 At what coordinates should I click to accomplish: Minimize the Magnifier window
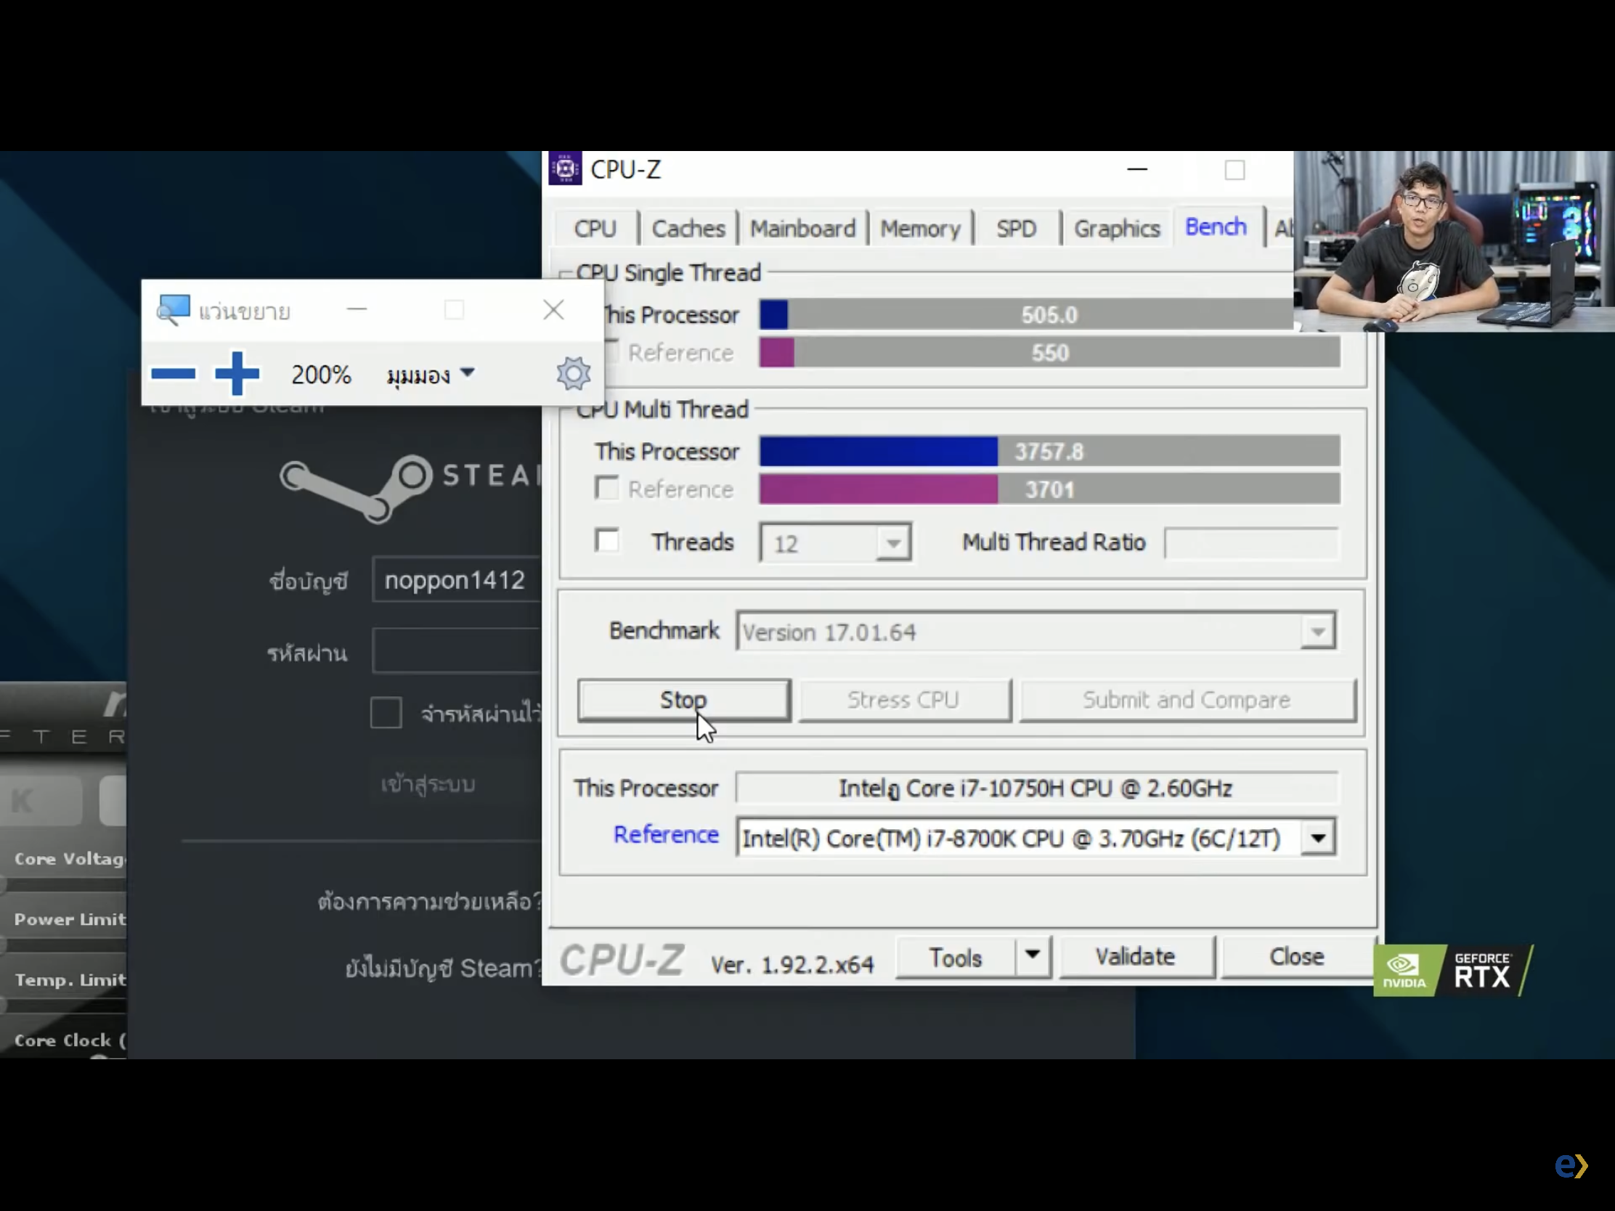(x=357, y=309)
